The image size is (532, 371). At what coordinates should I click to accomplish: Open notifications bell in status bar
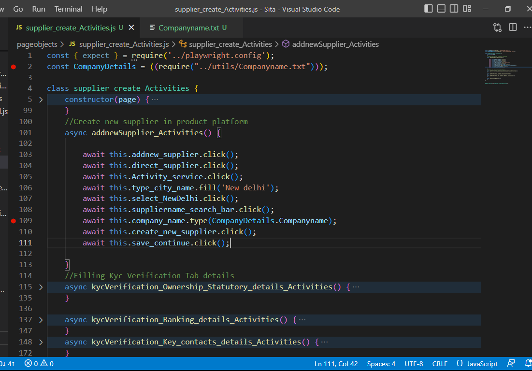pos(528,364)
